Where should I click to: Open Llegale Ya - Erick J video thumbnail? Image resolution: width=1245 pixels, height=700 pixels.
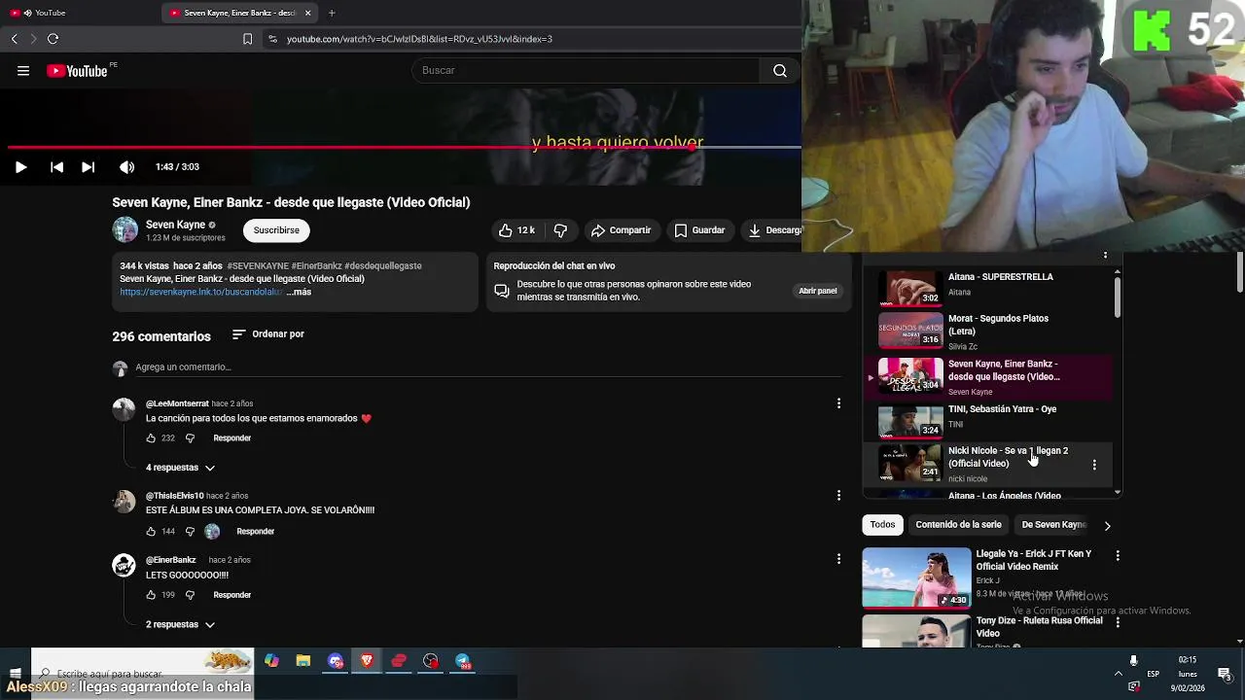[916, 577]
